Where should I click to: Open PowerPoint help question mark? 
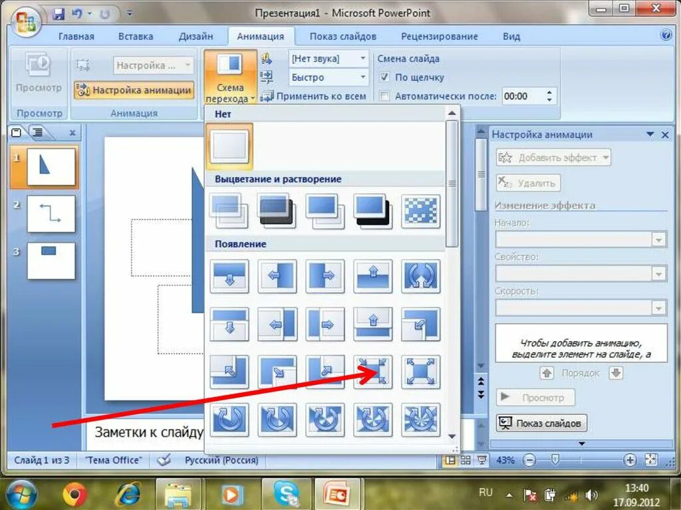pyautogui.click(x=666, y=35)
